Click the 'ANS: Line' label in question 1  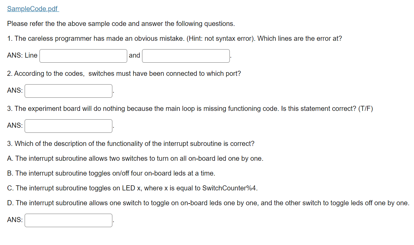(22, 55)
